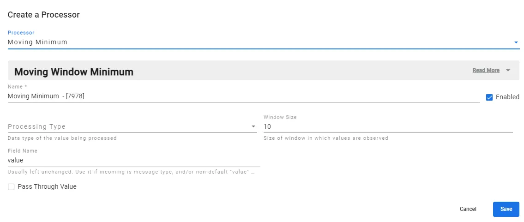Uncheck the Enabled checkbox
Screen dimensions: 524x222
click(489, 97)
